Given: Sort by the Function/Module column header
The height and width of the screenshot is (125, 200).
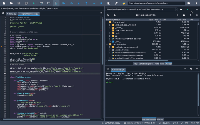Looking at the screenshot, I should point(127,20).
